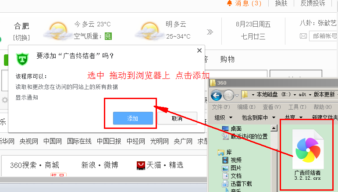Open the 文件(F) menu

[221, 107]
